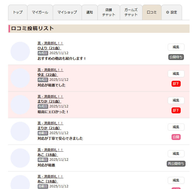Select the 口コミ tab
This screenshot has width=192, height=189.
pos(152,12)
